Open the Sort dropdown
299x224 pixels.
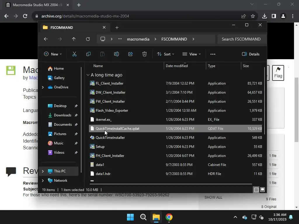point(166,54)
